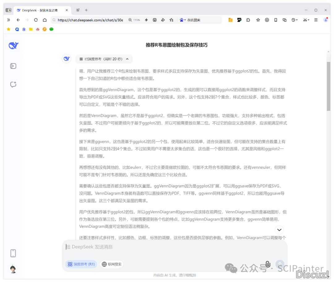Screen dimensions: 334x282
Task: Open the green WeChat bookmark
Action: click(51, 29)
